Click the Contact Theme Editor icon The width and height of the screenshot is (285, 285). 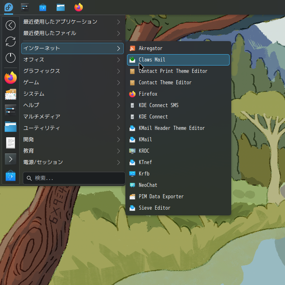[132, 83]
